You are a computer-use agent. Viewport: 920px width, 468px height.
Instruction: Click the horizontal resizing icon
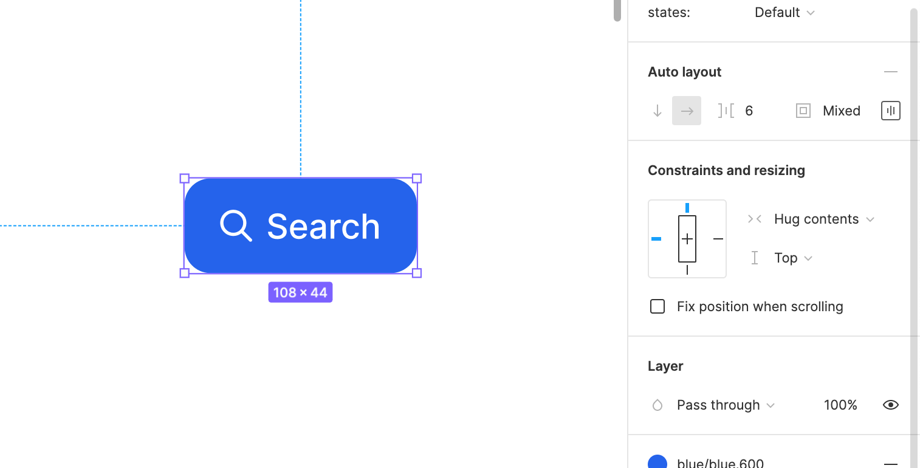coord(755,219)
